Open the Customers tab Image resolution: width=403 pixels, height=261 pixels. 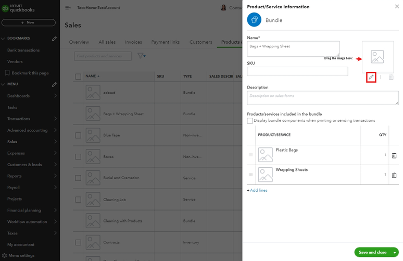click(x=200, y=42)
